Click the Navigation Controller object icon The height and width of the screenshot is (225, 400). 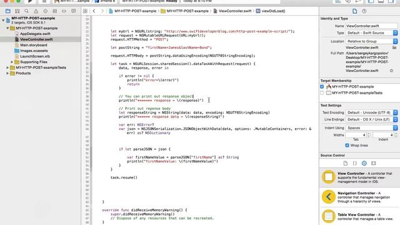click(329, 197)
